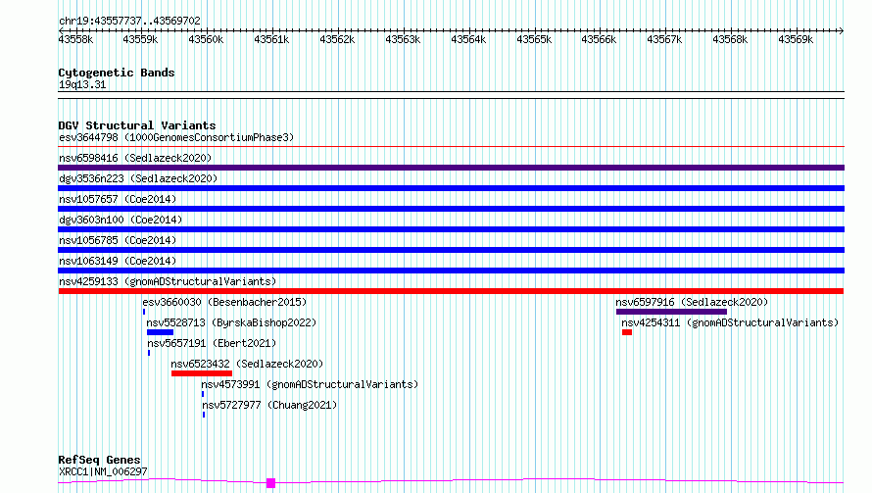Viewport: 872px width, 493px height.
Task: Select the esv3660030 Besenbacher2015 label
Action: 224,302
